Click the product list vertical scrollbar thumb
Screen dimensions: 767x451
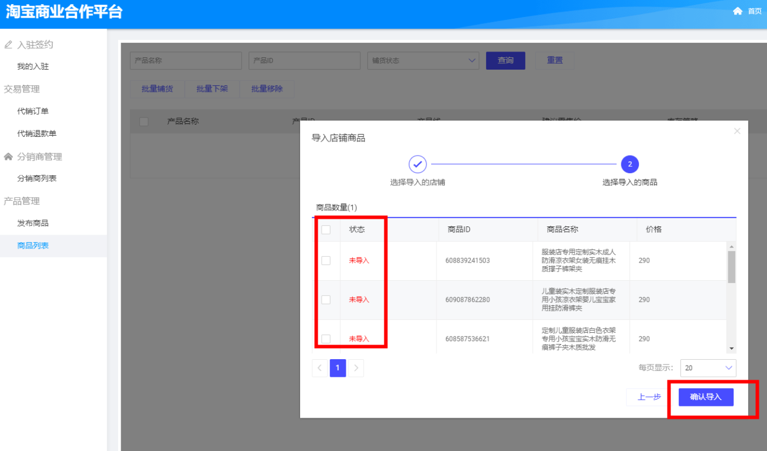point(731,267)
